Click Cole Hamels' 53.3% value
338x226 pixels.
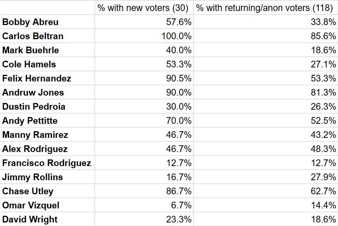(179, 65)
